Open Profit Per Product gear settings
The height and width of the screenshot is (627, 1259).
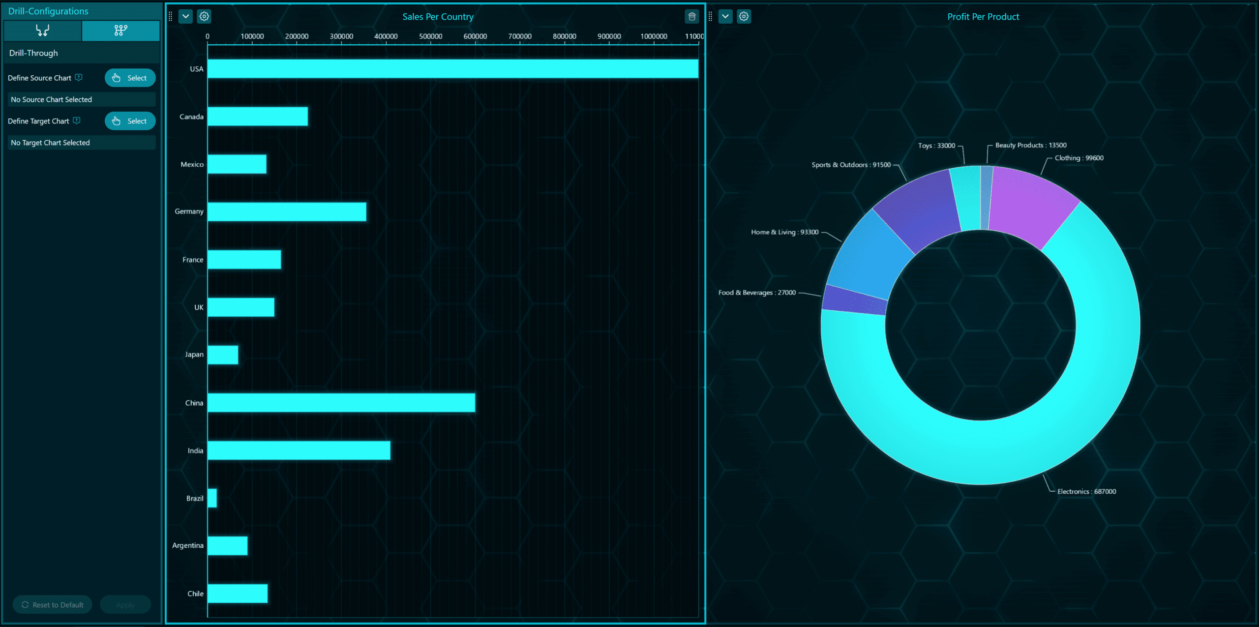tap(744, 16)
